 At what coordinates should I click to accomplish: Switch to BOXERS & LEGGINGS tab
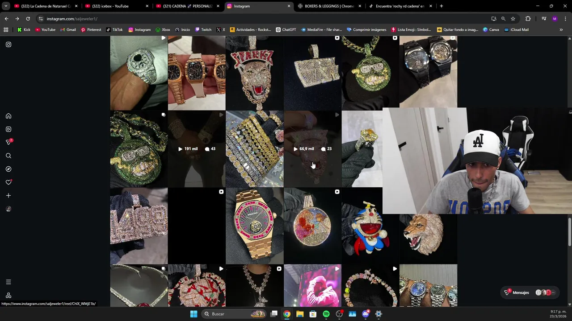click(x=330, y=6)
